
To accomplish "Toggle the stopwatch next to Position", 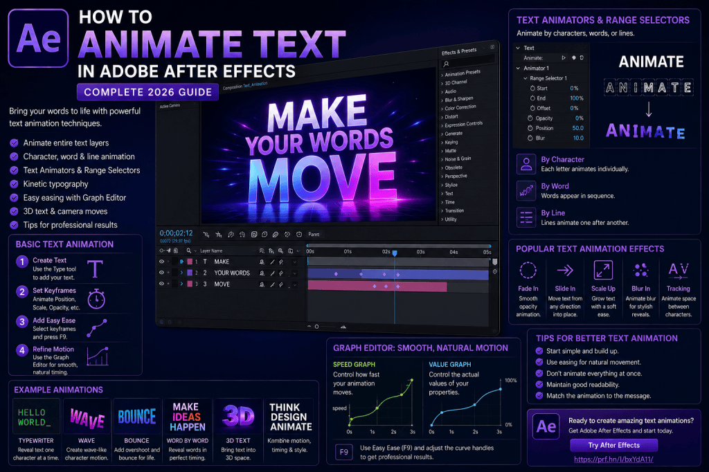I will pos(530,128).
